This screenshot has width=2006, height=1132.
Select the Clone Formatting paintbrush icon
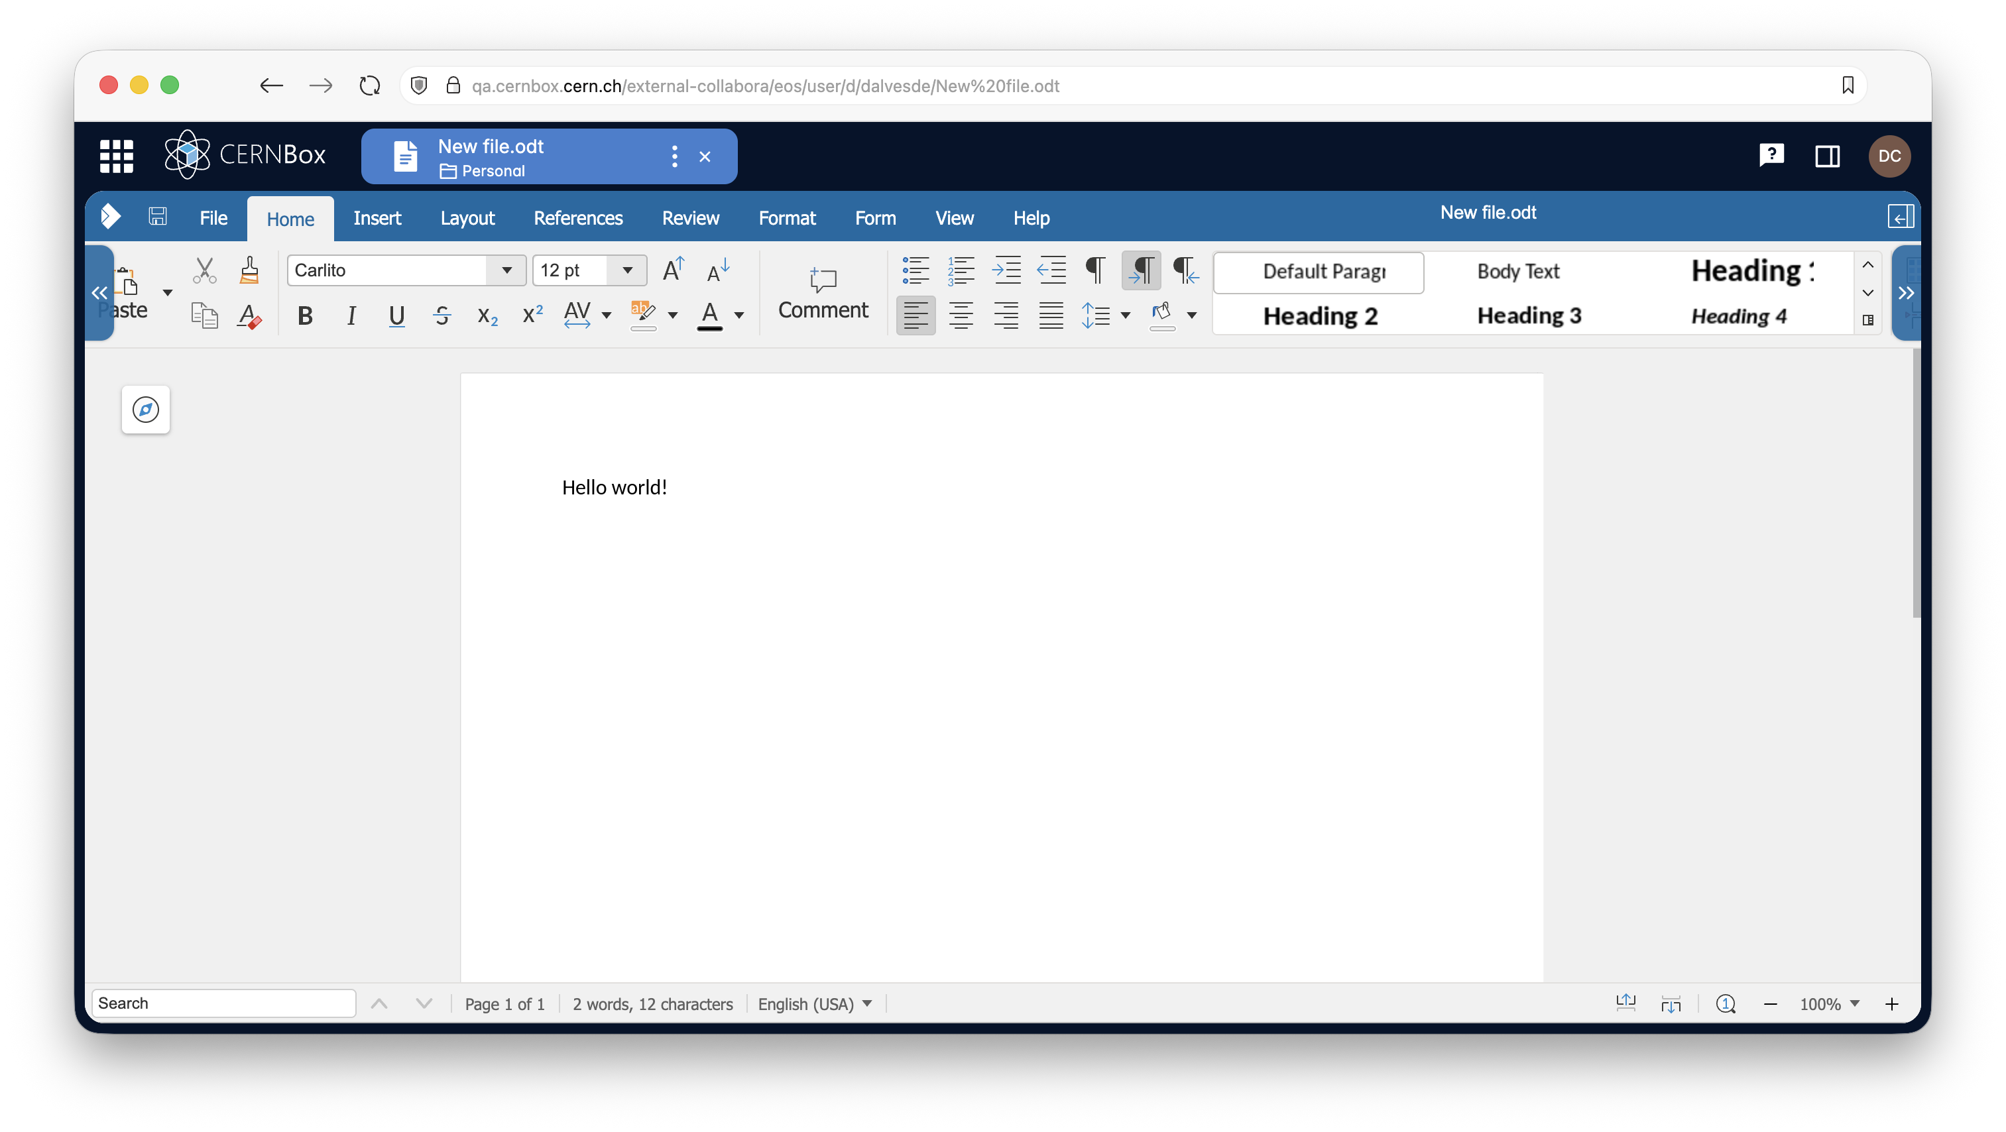click(x=249, y=270)
